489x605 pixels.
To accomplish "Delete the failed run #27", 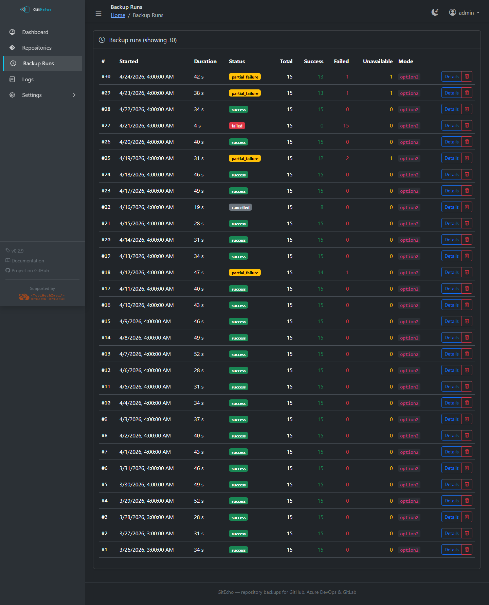I will (x=467, y=126).
